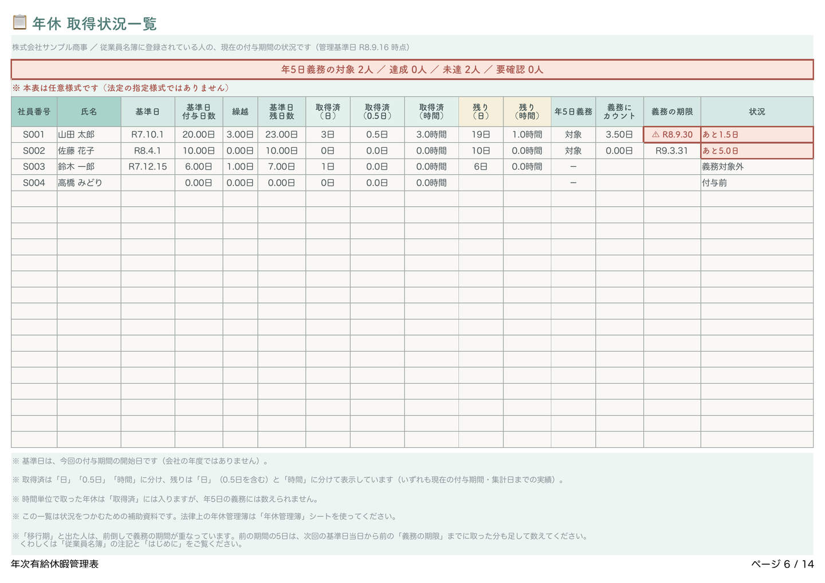Select the 残り（時間） column header
Screen dimensions: 825x583
coord(527,112)
